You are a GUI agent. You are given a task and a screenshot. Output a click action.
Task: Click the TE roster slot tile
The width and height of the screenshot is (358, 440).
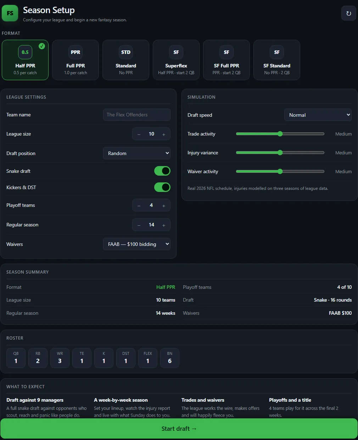(x=82, y=358)
